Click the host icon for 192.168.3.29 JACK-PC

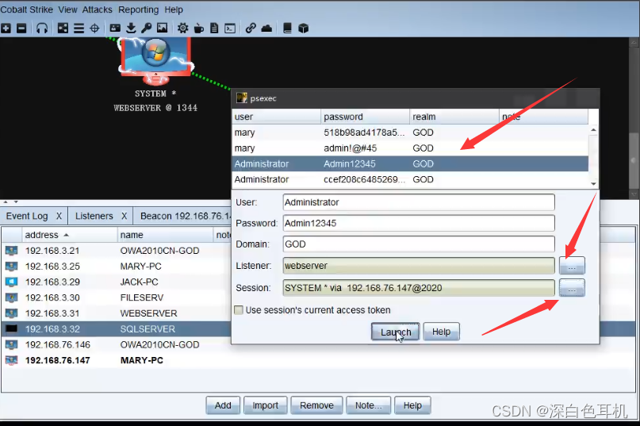click(x=11, y=282)
